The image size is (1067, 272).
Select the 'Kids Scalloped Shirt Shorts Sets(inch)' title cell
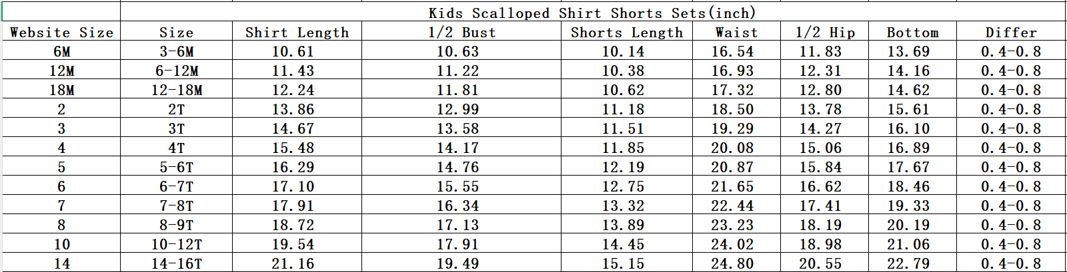[592, 13]
